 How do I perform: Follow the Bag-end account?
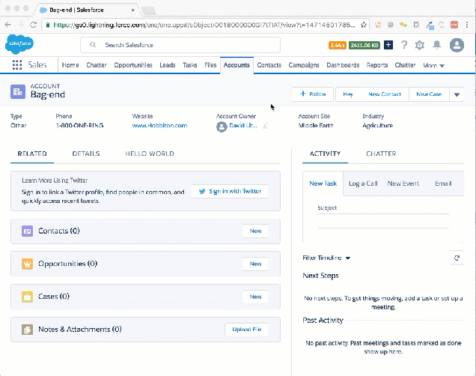(313, 94)
